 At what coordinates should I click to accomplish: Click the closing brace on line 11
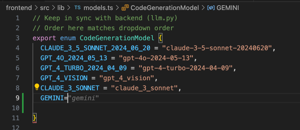[x=34, y=118]
